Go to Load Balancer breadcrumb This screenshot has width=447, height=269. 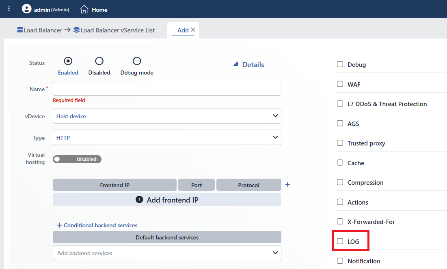43,30
